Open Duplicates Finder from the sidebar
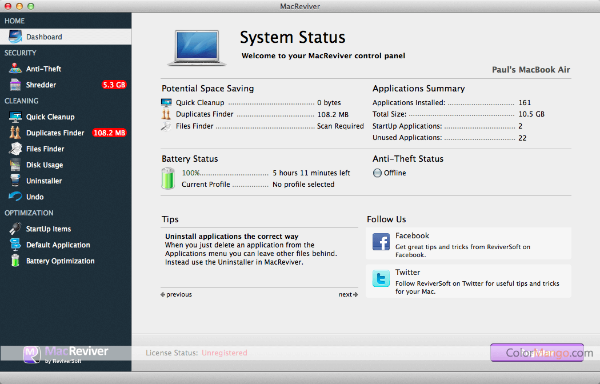This screenshot has height=384, width=600. 66,133
